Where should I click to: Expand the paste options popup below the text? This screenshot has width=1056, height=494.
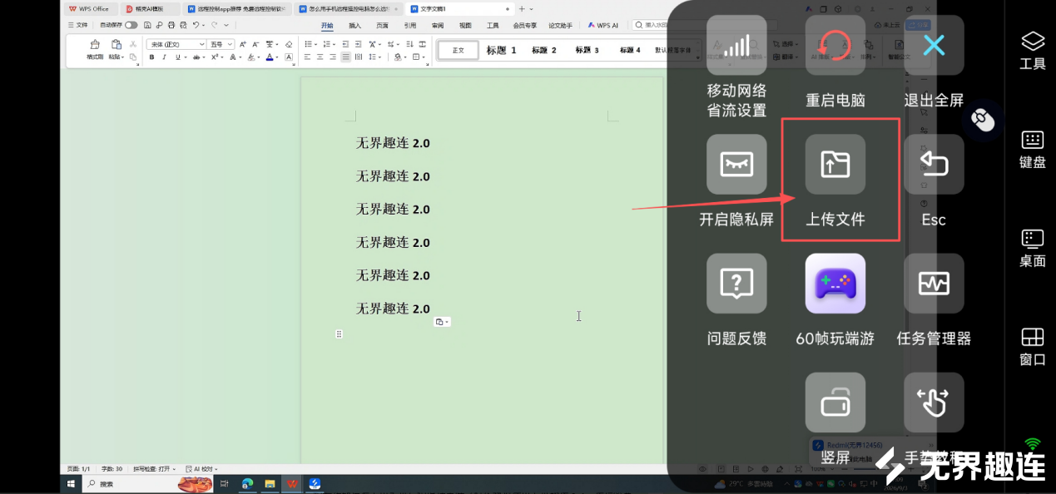443,322
